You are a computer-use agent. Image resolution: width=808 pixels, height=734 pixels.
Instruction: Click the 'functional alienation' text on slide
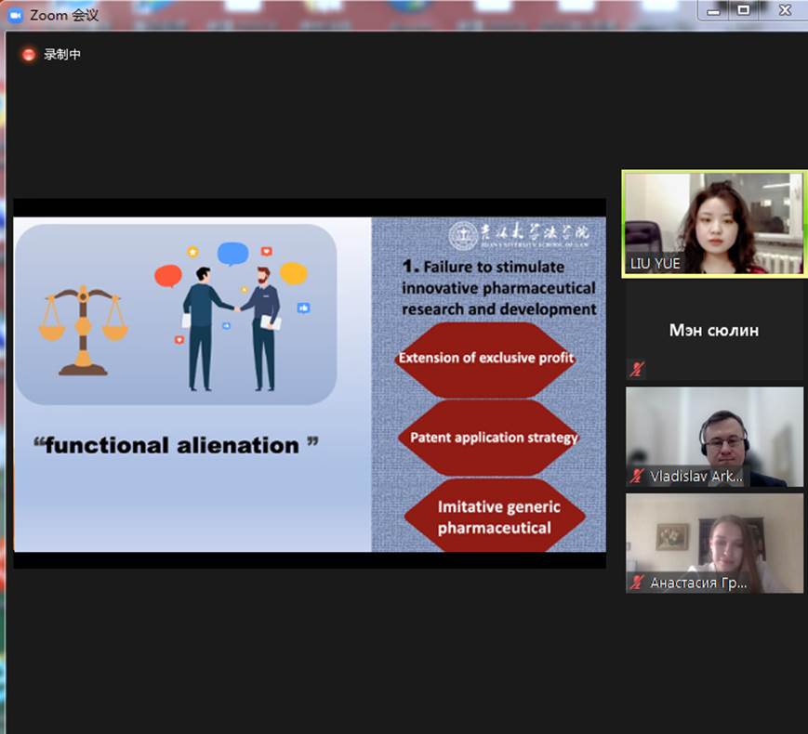point(176,445)
